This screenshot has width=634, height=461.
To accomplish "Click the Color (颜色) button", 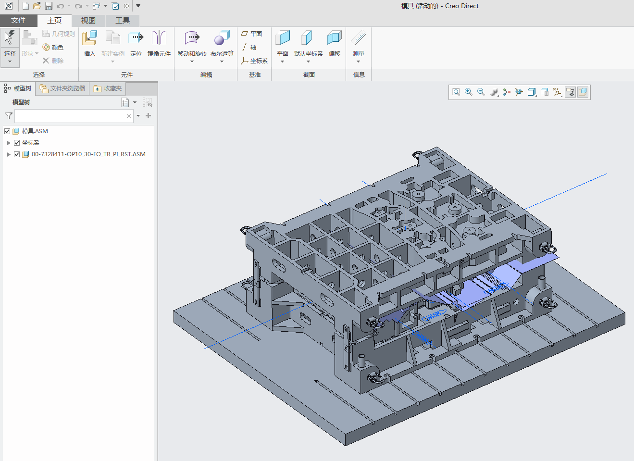I will (53, 47).
